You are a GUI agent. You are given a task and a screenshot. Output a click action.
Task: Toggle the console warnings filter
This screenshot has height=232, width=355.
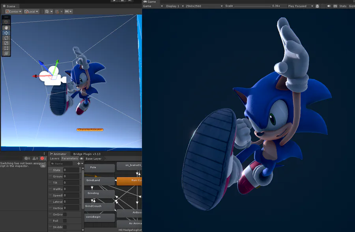click(x=35, y=158)
